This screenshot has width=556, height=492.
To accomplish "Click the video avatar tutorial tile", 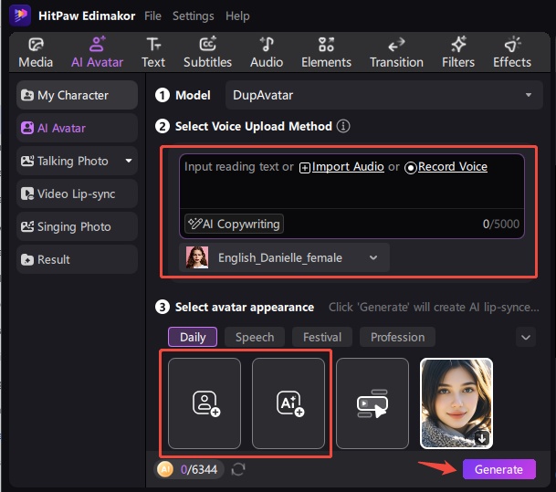I will point(372,403).
